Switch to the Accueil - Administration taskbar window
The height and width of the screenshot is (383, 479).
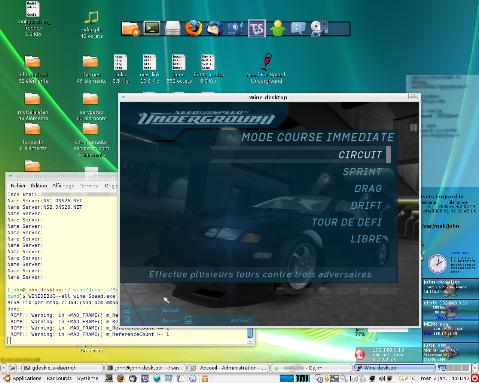(228, 368)
